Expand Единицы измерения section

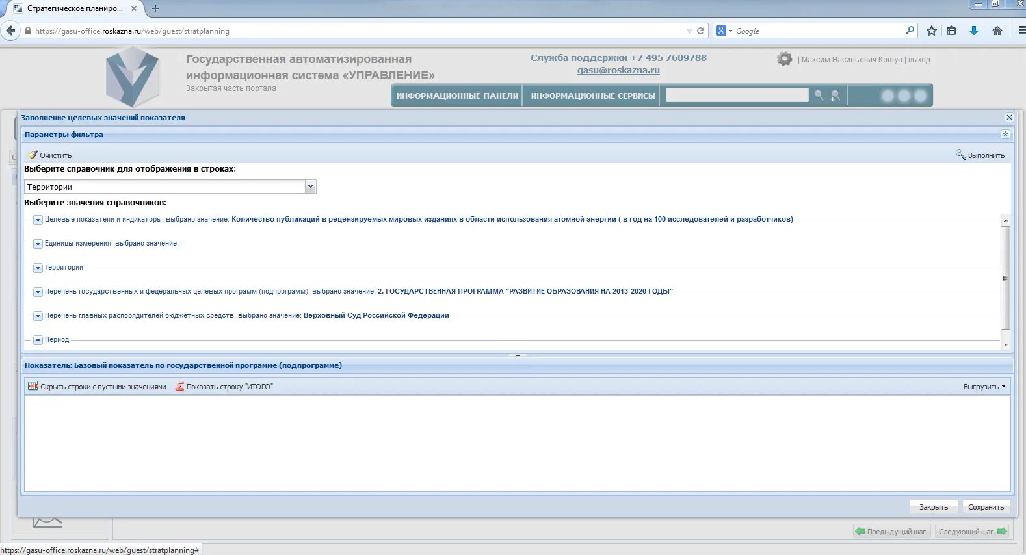pos(38,244)
